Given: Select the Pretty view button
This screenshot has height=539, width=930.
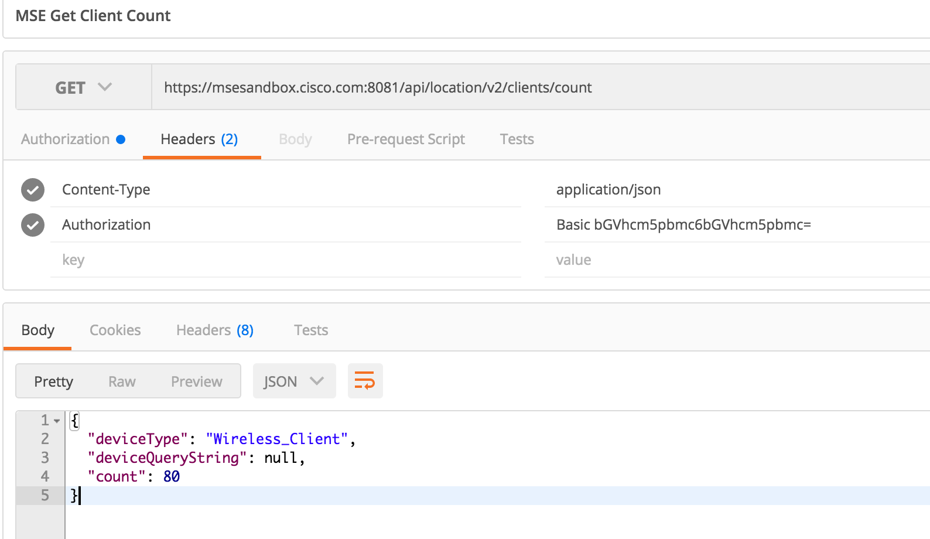Looking at the screenshot, I should click(53, 381).
